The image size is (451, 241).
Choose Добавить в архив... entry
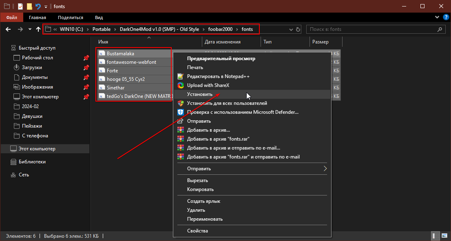click(x=252, y=130)
